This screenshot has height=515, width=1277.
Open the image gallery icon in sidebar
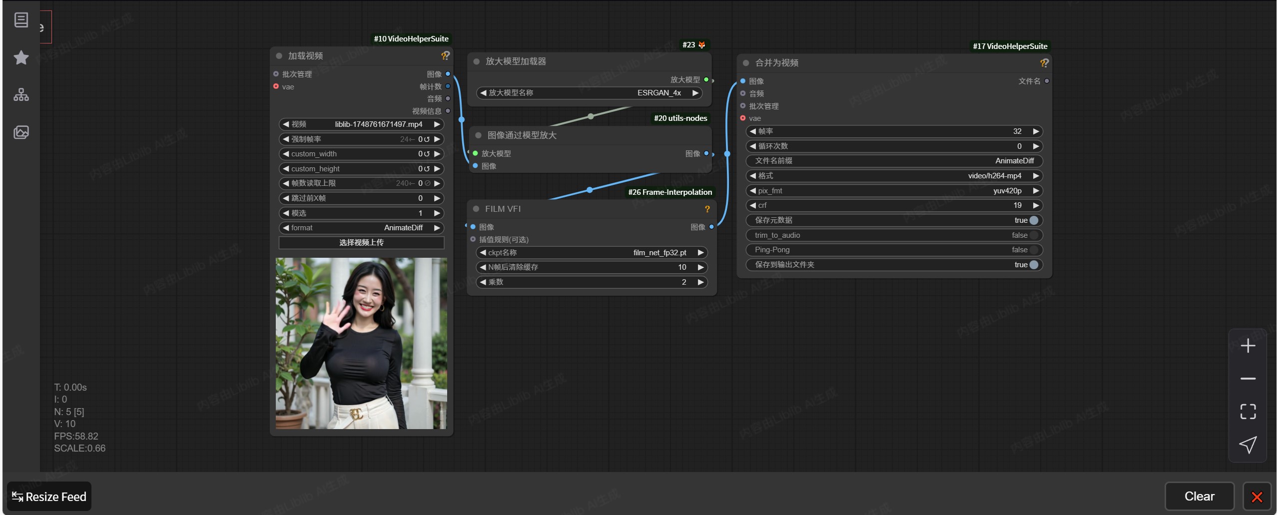[21, 132]
